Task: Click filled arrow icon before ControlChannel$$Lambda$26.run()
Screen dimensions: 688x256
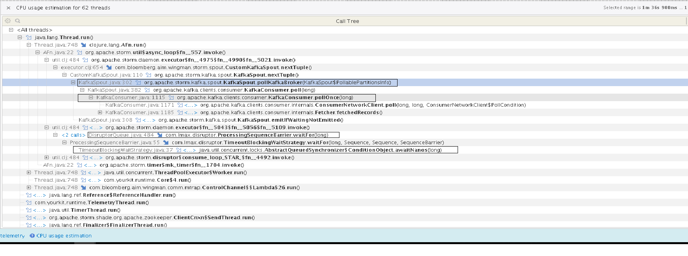Action: (83, 188)
